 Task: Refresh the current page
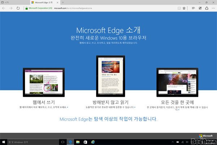point(18,8)
